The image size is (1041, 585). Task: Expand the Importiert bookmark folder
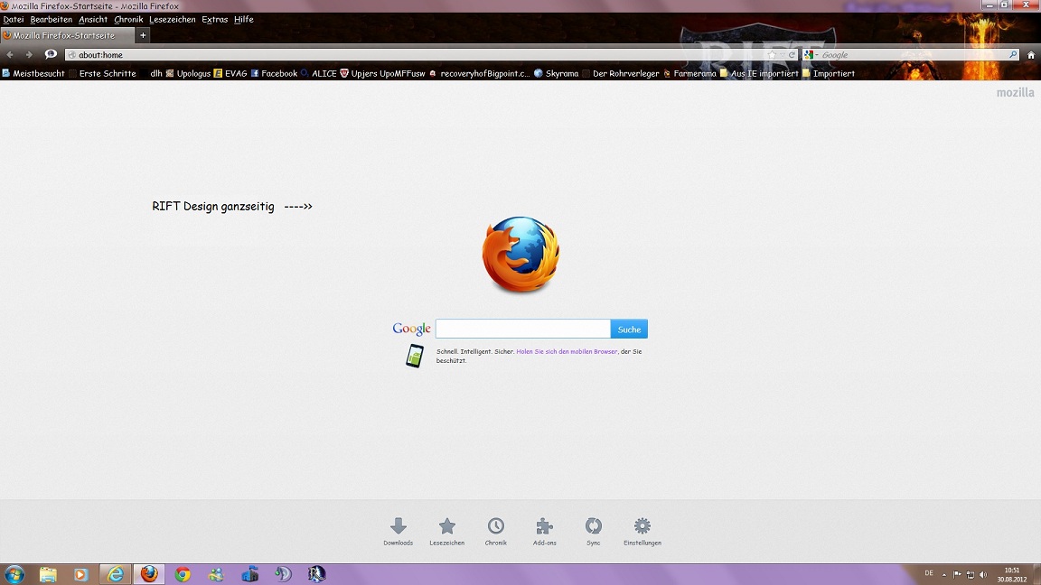click(x=829, y=74)
